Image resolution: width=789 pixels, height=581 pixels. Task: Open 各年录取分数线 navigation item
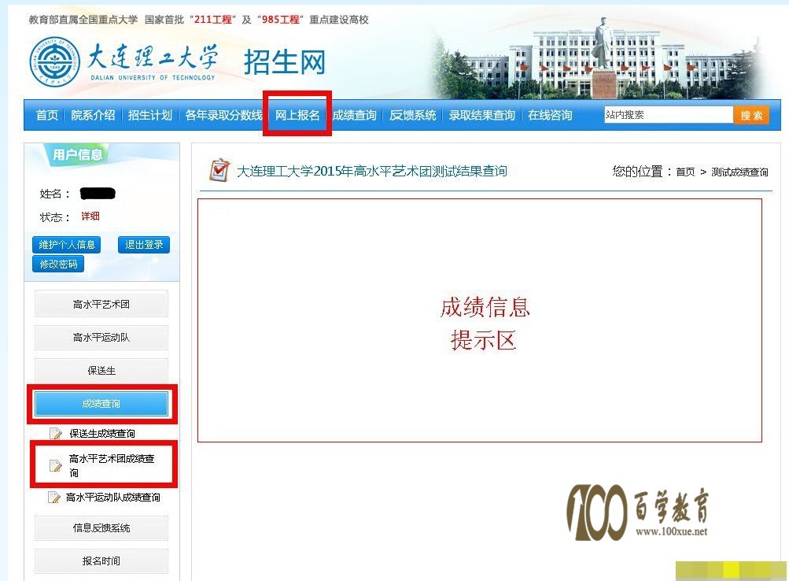pos(224,115)
